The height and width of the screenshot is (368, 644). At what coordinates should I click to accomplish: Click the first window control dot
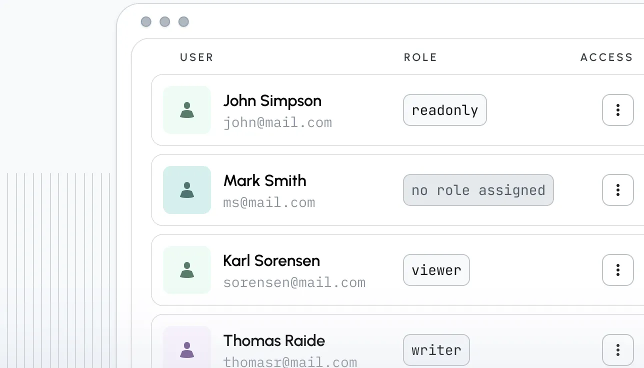pyautogui.click(x=146, y=22)
